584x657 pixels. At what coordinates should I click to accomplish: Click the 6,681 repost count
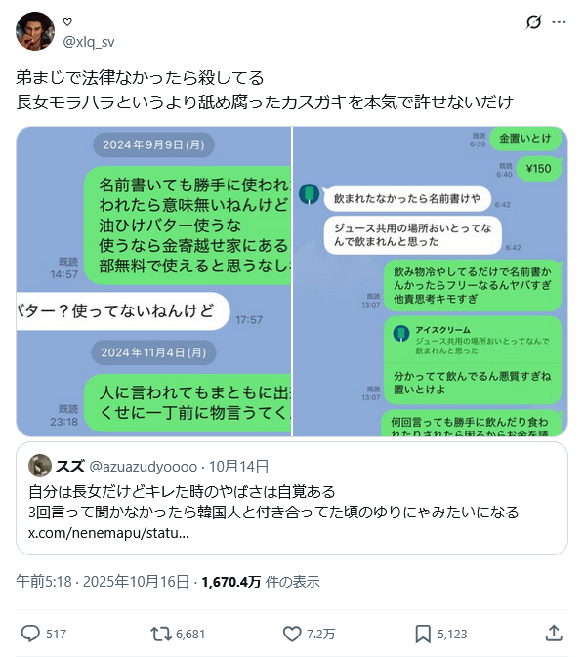[190, 634]
